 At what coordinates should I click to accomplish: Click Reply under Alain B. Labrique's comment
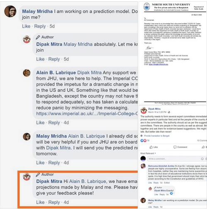(x=54, y=123)
